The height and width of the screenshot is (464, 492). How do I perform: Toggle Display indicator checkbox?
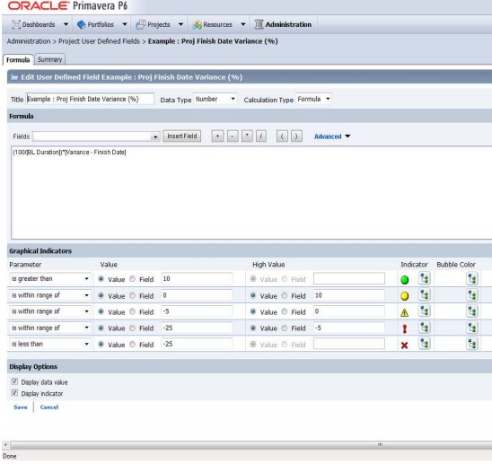point(14,393)
